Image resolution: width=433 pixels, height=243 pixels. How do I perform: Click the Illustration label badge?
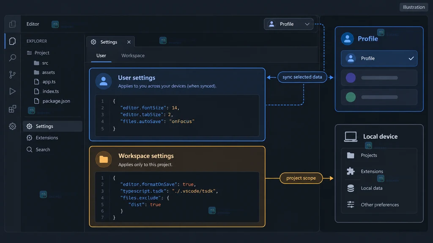pos(414,7)
